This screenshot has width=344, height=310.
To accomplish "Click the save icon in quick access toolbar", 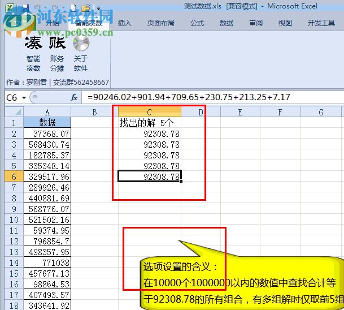I will (x=25, y=8).
